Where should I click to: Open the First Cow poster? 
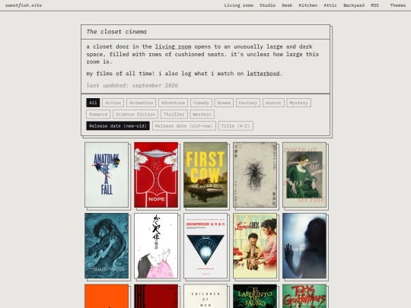(x=205, y=175)
